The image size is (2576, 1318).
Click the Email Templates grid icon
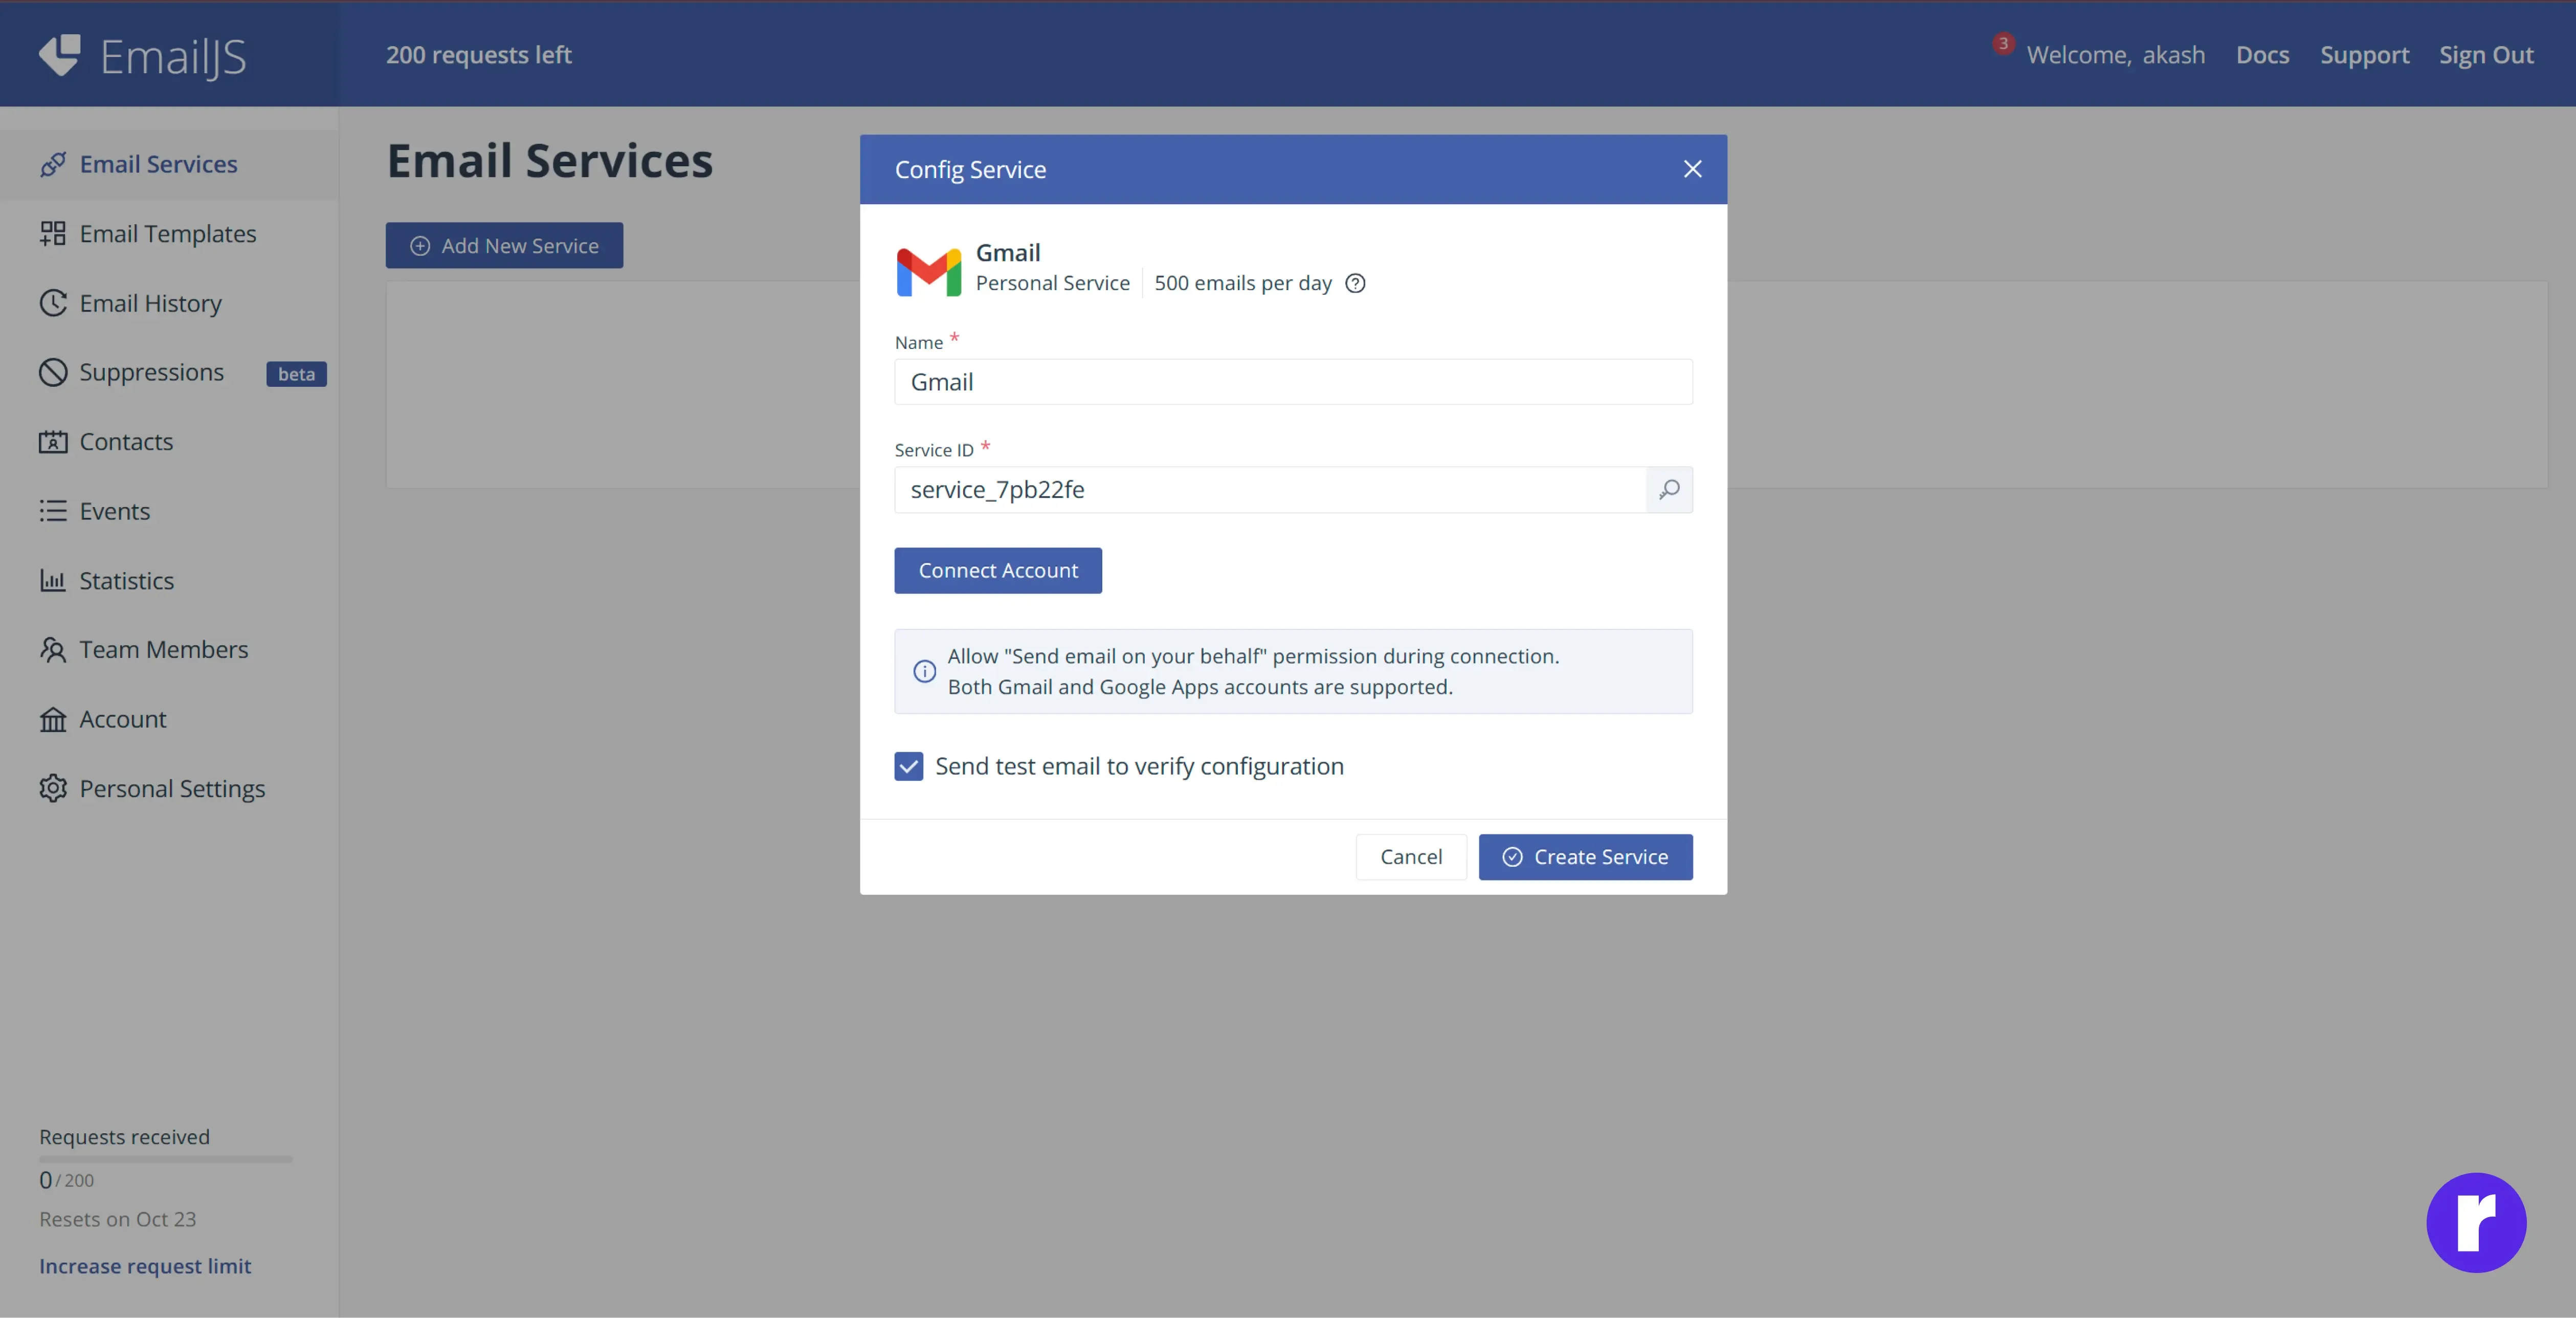point(53,233)
